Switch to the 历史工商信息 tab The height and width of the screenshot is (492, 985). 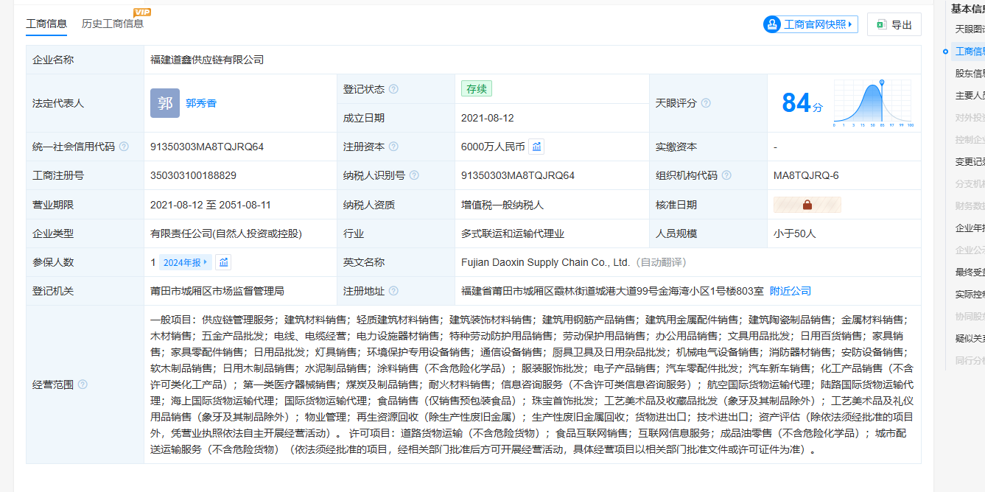point(113,24)
